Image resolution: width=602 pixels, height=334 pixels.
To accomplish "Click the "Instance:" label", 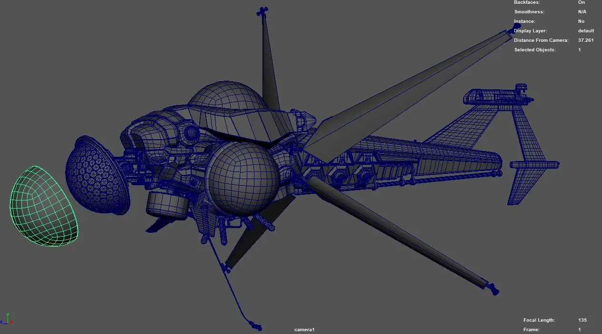I will click(x=524, y=21).
